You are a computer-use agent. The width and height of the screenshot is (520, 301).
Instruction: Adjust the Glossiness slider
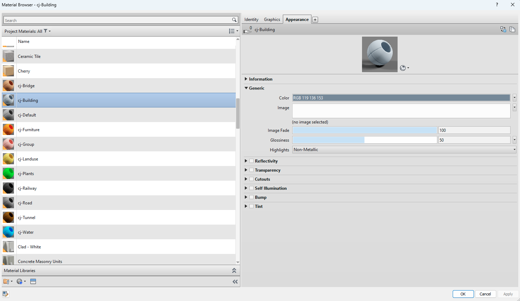(x=364, y=140)
